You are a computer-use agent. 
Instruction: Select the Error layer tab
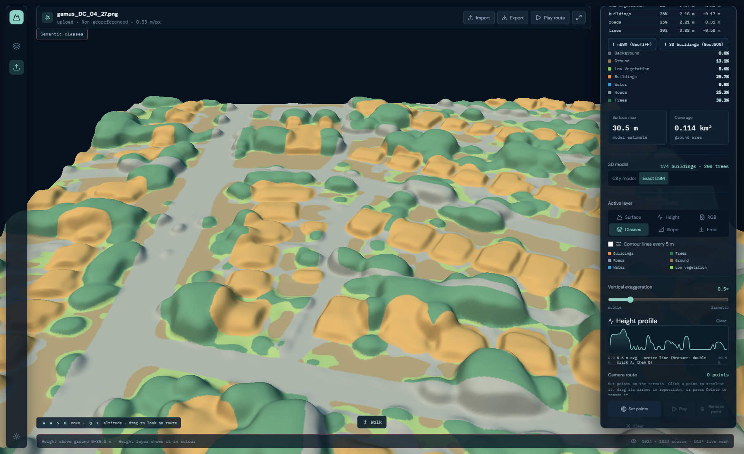pos(708,229)
